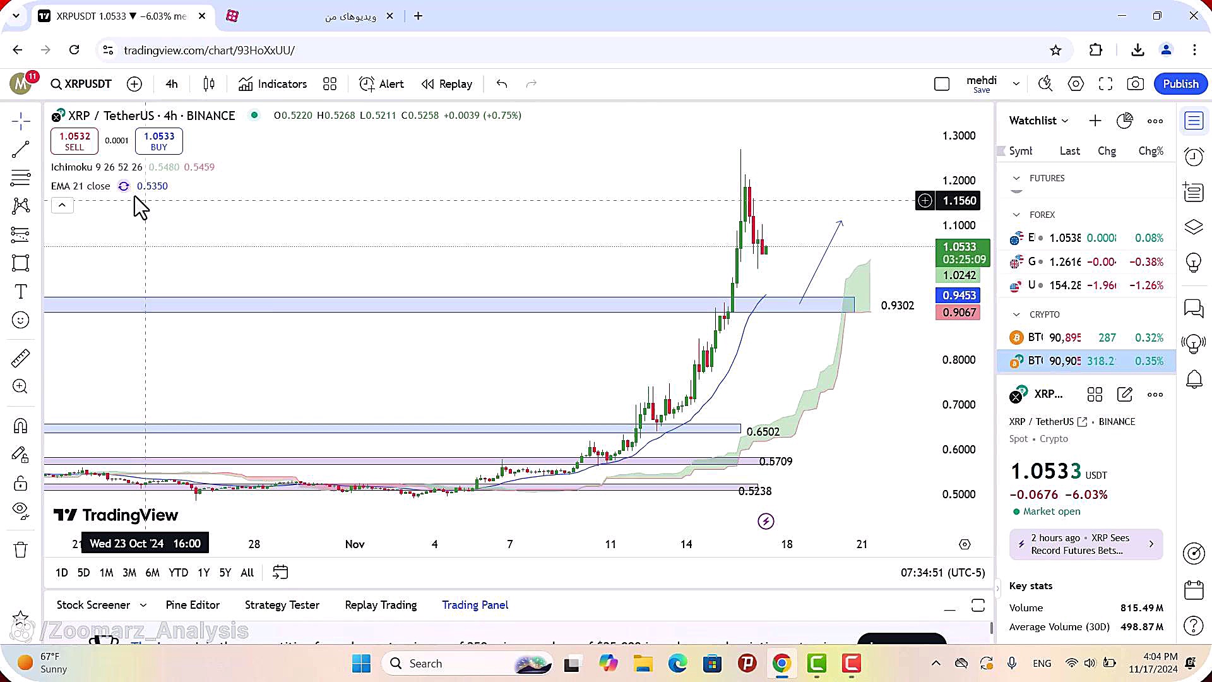This screenshot has width=1212, height=682.
Task: Select the text annotation tool
Action: click(21, 291)
